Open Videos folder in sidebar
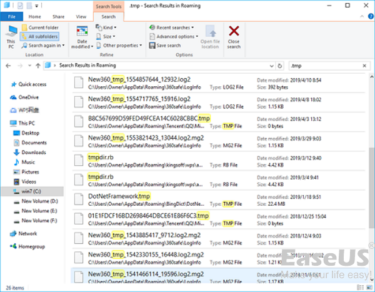This screenshot has width=375, height=292. [25, 182]
